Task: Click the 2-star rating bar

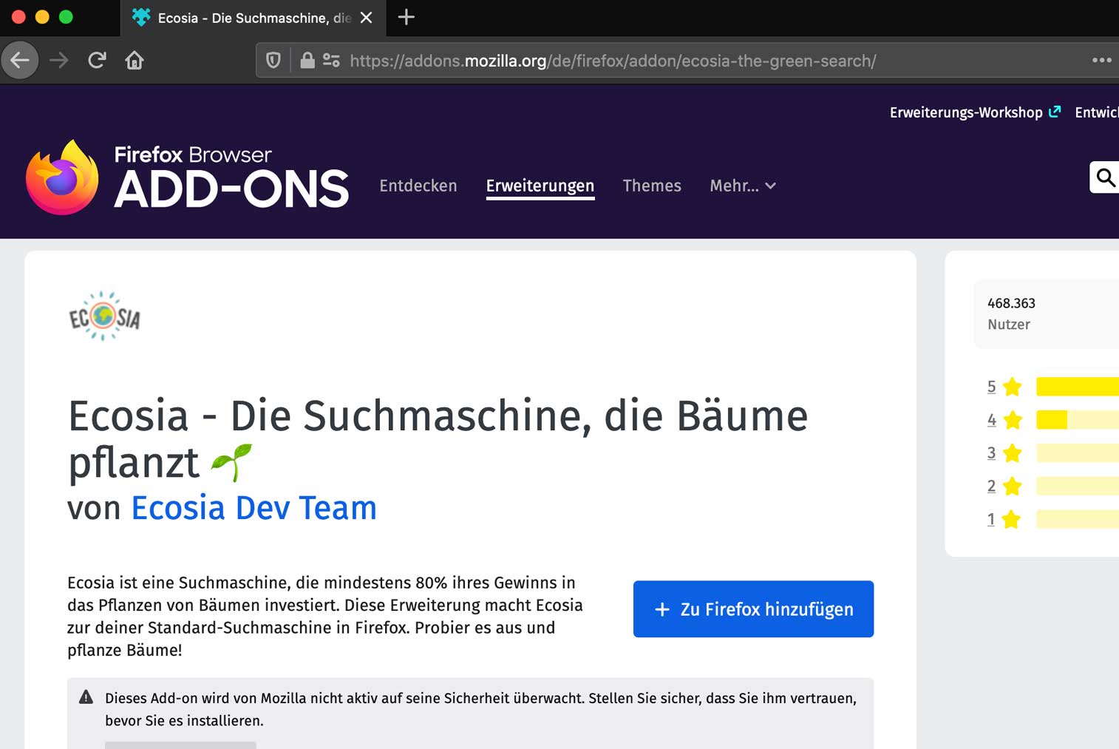Action: 1078,487
